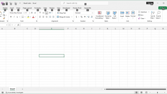Click the Sign in button

150,3
